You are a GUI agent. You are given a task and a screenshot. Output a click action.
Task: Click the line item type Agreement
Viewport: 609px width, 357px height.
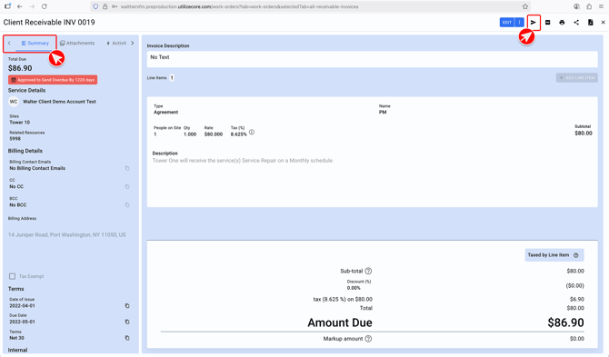tap(165, 112)
